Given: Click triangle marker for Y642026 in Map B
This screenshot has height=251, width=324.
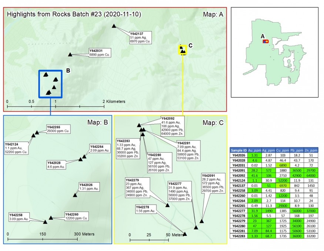Looking at the screenshot, I should pos(75,195).
